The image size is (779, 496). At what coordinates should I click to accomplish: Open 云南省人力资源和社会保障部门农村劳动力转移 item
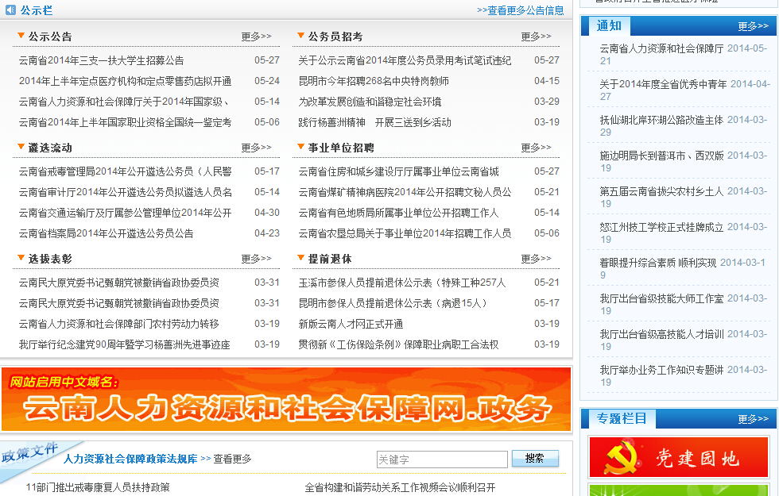[118, 324]
